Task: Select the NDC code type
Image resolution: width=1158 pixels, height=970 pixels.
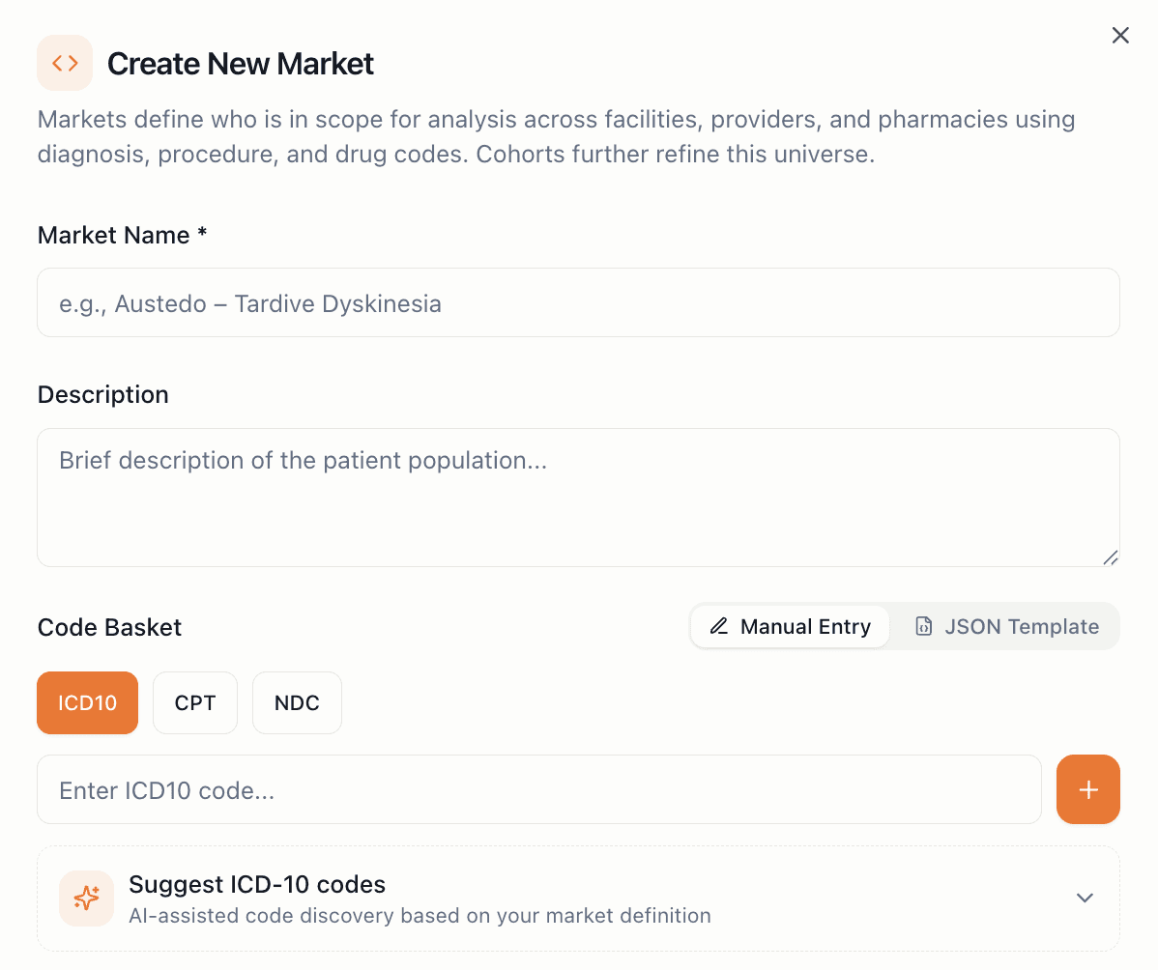Action: 297,702
